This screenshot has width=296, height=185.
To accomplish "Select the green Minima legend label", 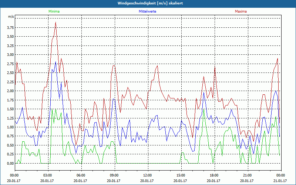I will 54,11.
